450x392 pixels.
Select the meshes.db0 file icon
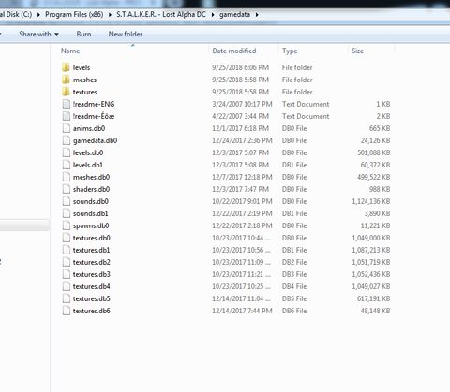coord(67,177)
